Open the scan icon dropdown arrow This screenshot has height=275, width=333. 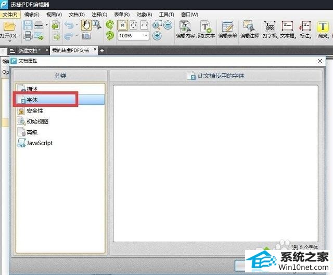tap(46, 25)
